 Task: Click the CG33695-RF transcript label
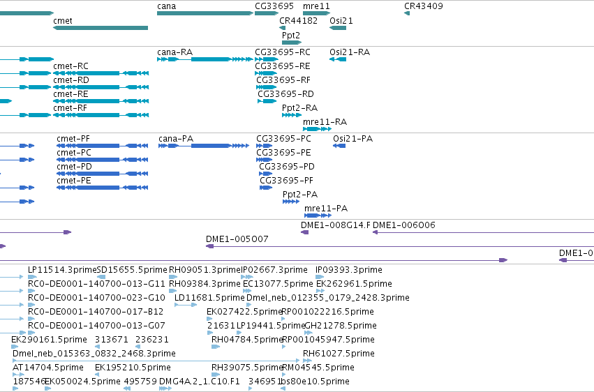click(x=283, y=80)
